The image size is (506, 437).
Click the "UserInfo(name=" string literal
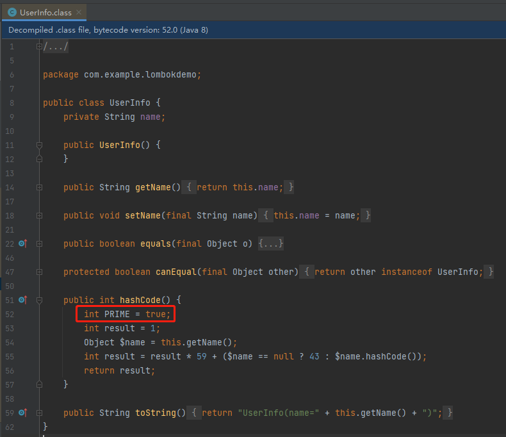click(279, 413)
